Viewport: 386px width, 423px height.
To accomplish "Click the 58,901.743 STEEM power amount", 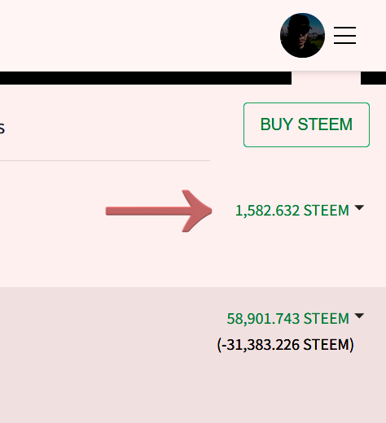I will coord(287,319).
